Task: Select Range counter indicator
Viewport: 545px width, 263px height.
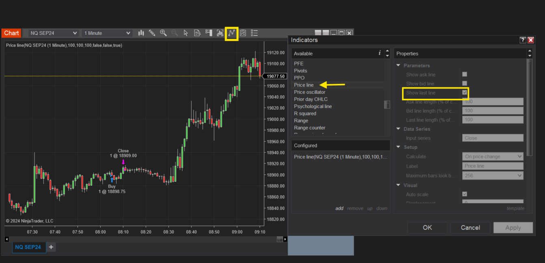Action: point(310,128)
